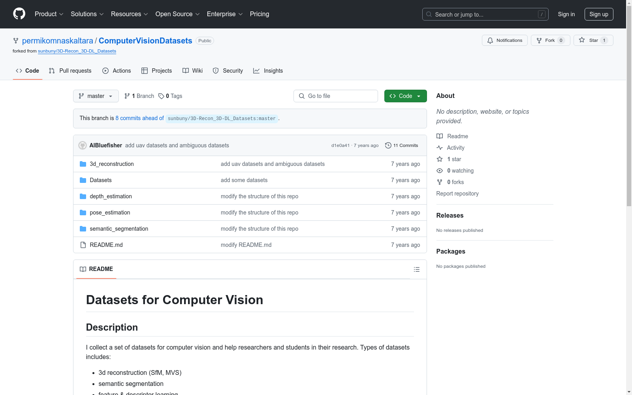Click the Go to file search box
The width and height of the screenshot is (632, 395).
point(336,96)
